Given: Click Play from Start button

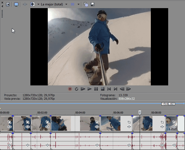Looking at the screenshot, I should click(x=83, y=89).
